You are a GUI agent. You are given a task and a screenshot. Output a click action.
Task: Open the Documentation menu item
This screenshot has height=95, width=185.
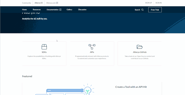point(53,10)
